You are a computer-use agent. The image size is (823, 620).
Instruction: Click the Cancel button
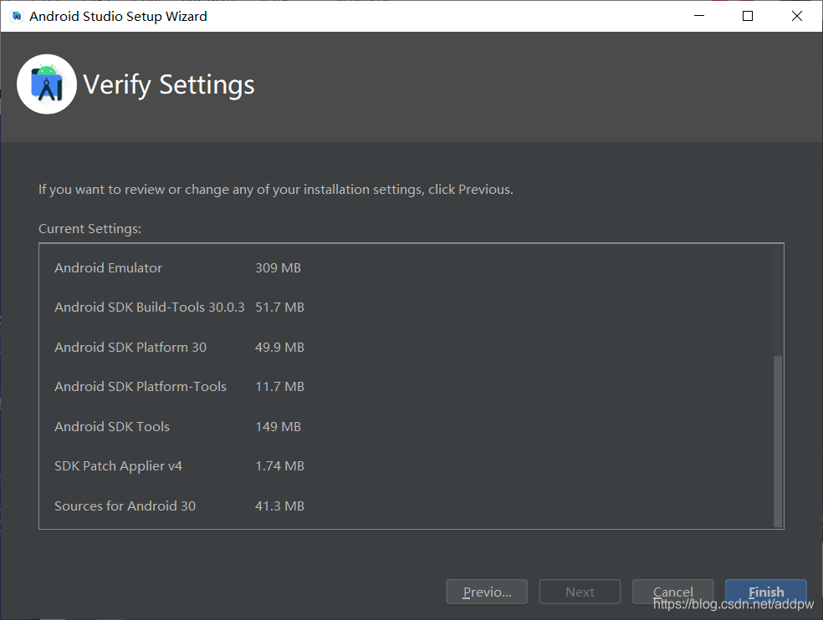673,592
